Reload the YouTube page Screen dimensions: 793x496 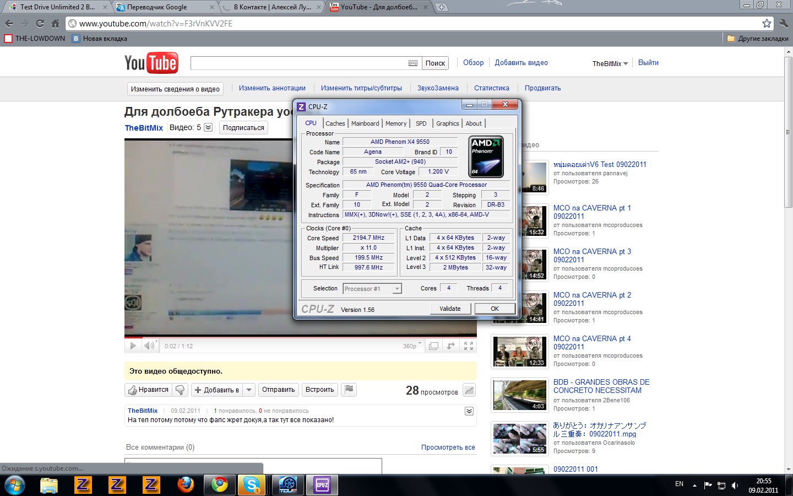pos(40,24)
